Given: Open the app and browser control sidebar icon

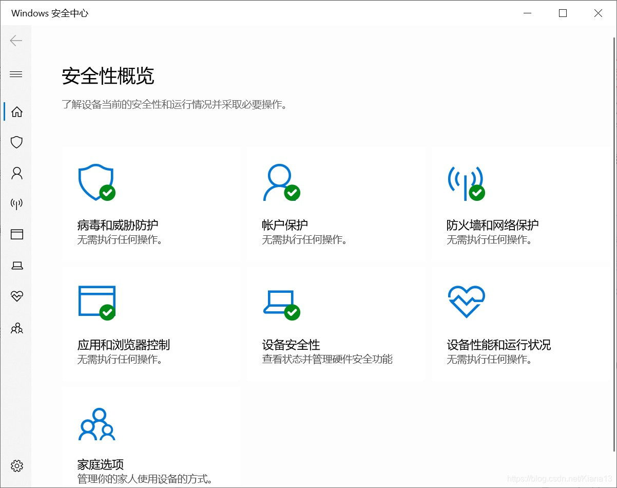Looking at the screenshot, I should point(17,235).
